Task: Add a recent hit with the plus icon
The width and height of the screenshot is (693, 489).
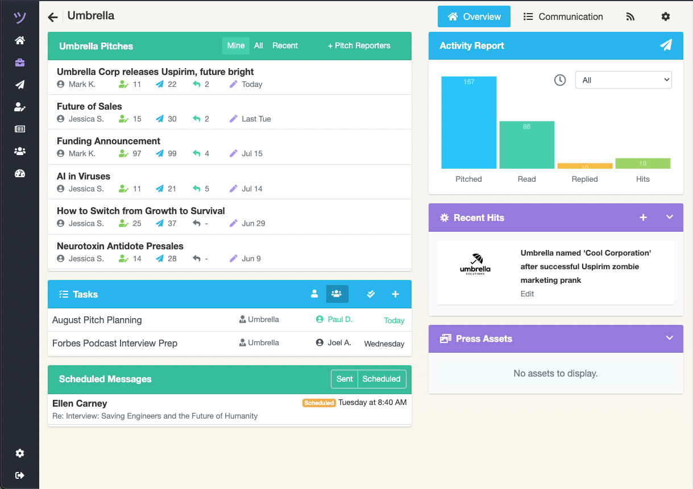Action: 644,218
